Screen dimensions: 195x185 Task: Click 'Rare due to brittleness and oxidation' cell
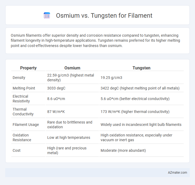[72, 125]
